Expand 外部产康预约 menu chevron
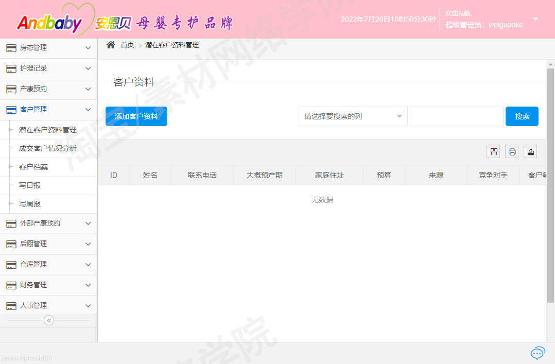The height and width of the screenshot is (364, 555). pos(88,223)
